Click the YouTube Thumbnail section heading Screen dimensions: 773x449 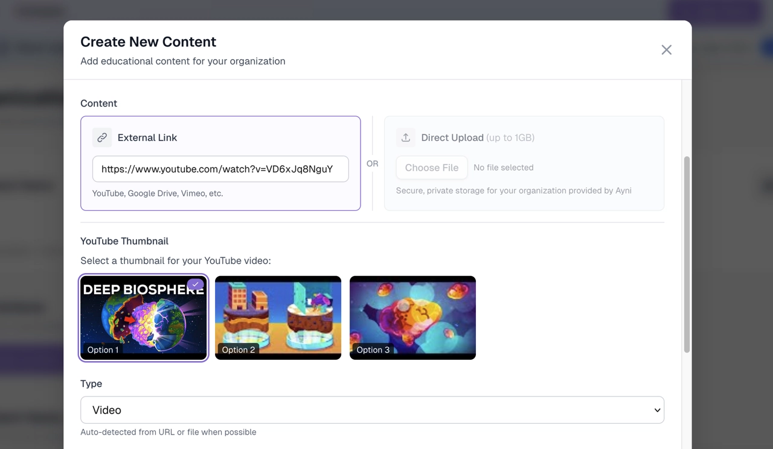pyautogui.click(x=124, y=240)
